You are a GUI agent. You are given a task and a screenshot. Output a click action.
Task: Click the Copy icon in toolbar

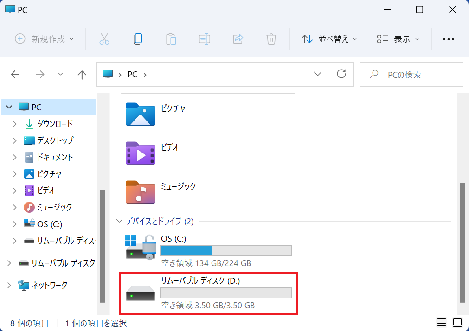[x=137, y=39]
